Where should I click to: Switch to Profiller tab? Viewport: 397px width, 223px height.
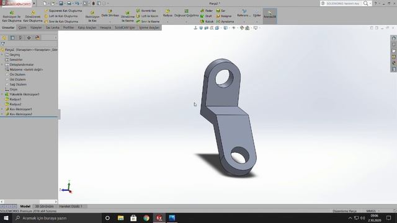(x=69, y=27)
